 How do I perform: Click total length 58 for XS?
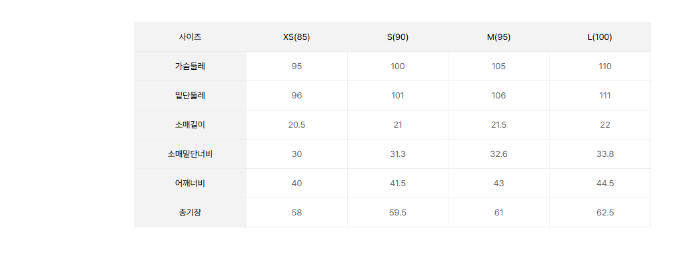tap(297, 213)
